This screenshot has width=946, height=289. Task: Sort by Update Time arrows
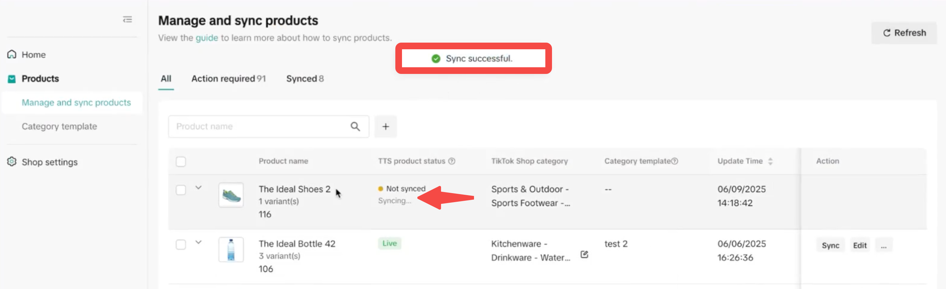click(770, 161)
